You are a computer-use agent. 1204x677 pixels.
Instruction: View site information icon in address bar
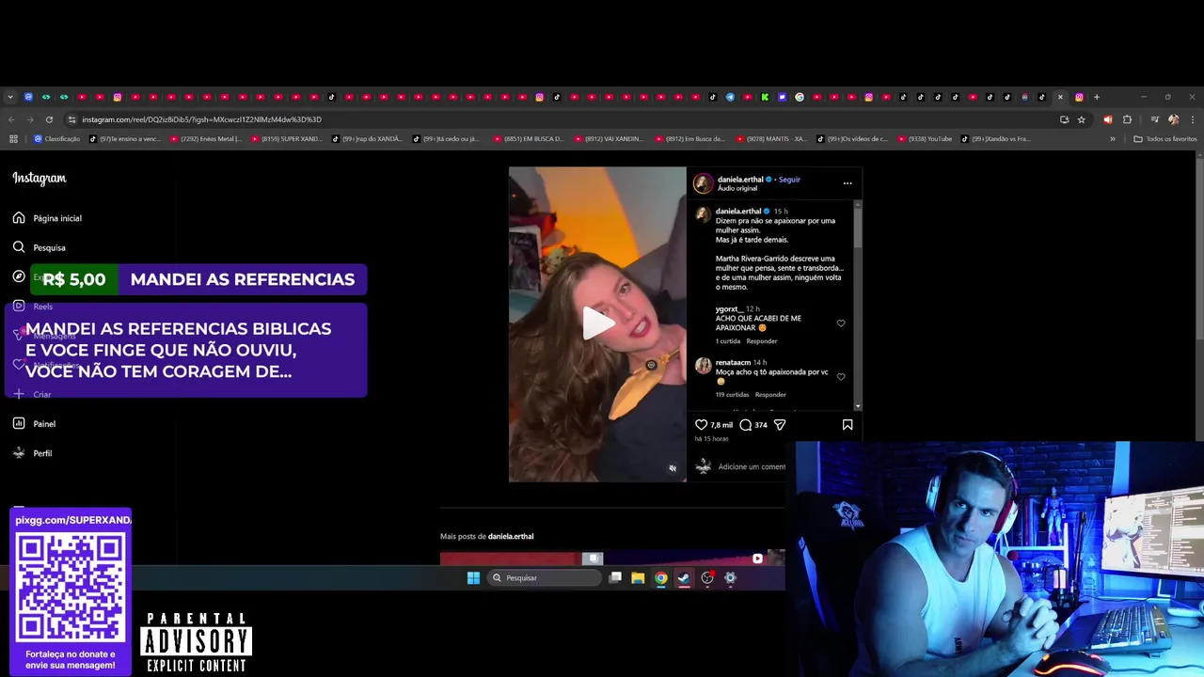pyautogui.click(x=71, y=119)
